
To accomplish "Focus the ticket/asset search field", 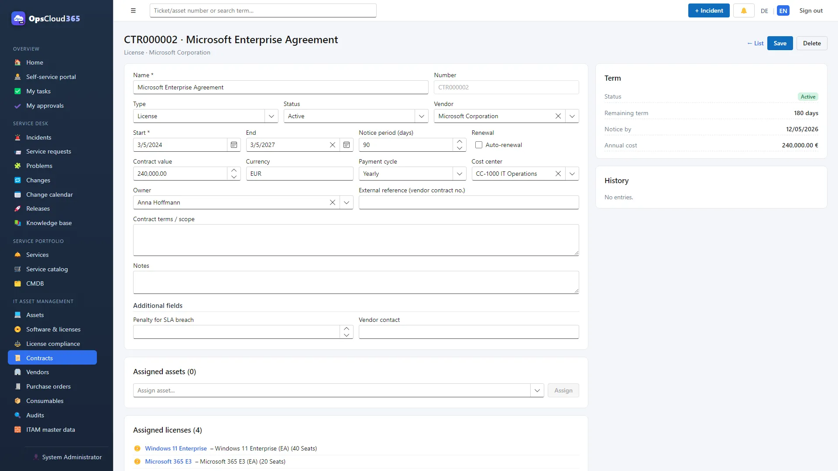I will tap(263, 10).
